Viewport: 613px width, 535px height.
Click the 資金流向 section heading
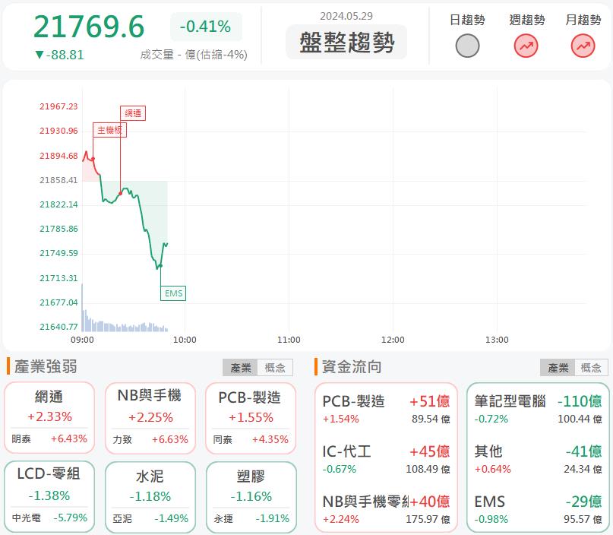coord(352,366)
